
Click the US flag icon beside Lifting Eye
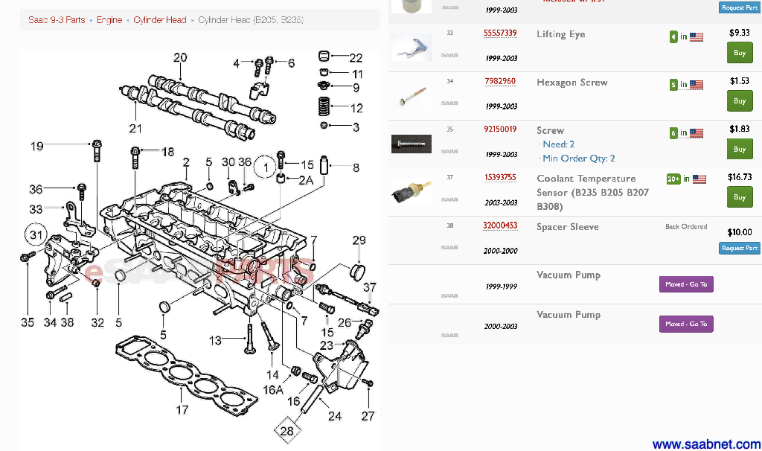(x=697, y=36)
